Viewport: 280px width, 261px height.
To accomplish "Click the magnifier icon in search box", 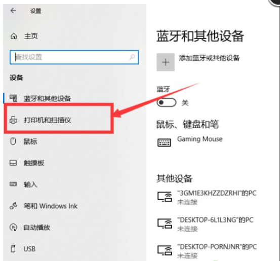I will (x=132, y=57).
